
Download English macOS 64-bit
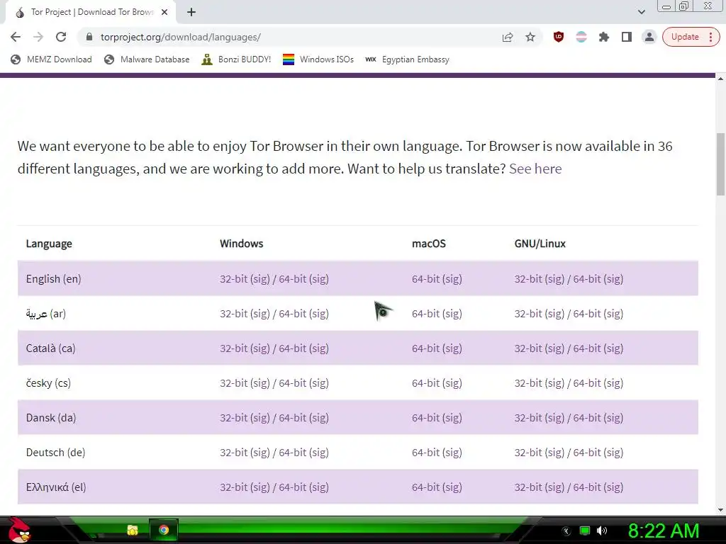coord(426,279)
